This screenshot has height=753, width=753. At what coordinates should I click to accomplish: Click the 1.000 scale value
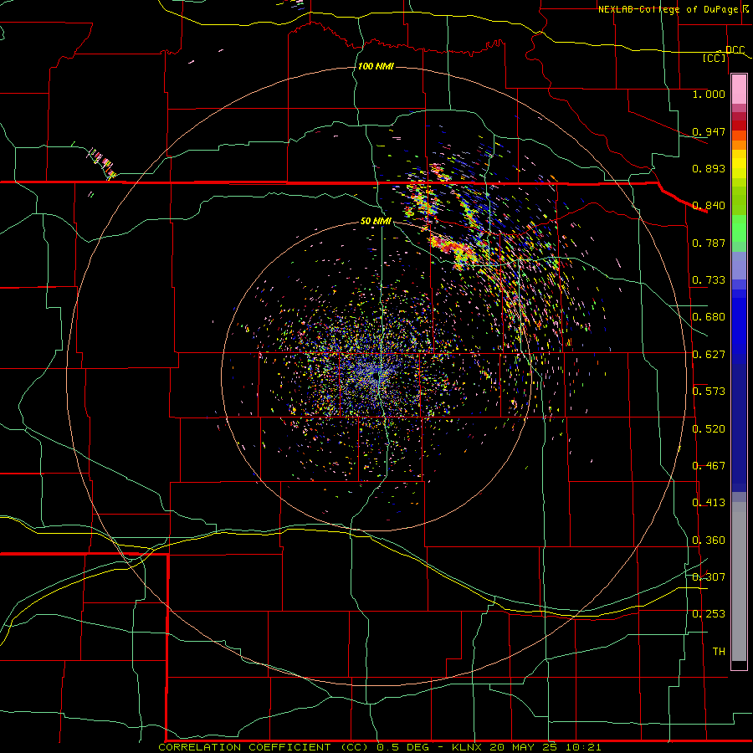click(709, 94)
